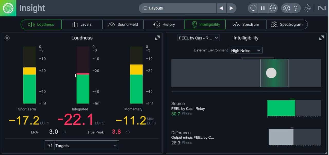This screenshot has width=329, height=155.
Task: Toggle the Levels module tab
Action: click(x=82, y=24)
